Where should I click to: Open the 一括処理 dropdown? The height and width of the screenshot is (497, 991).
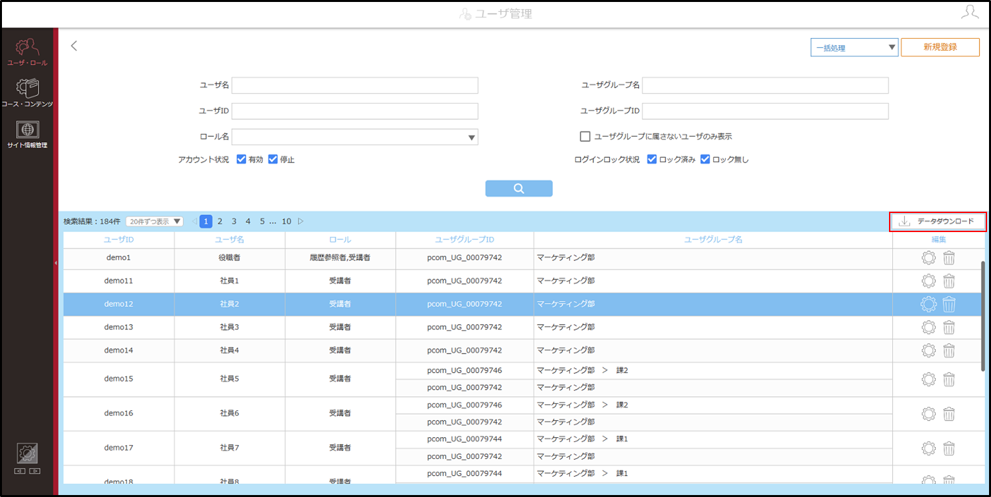coord(854,47)
